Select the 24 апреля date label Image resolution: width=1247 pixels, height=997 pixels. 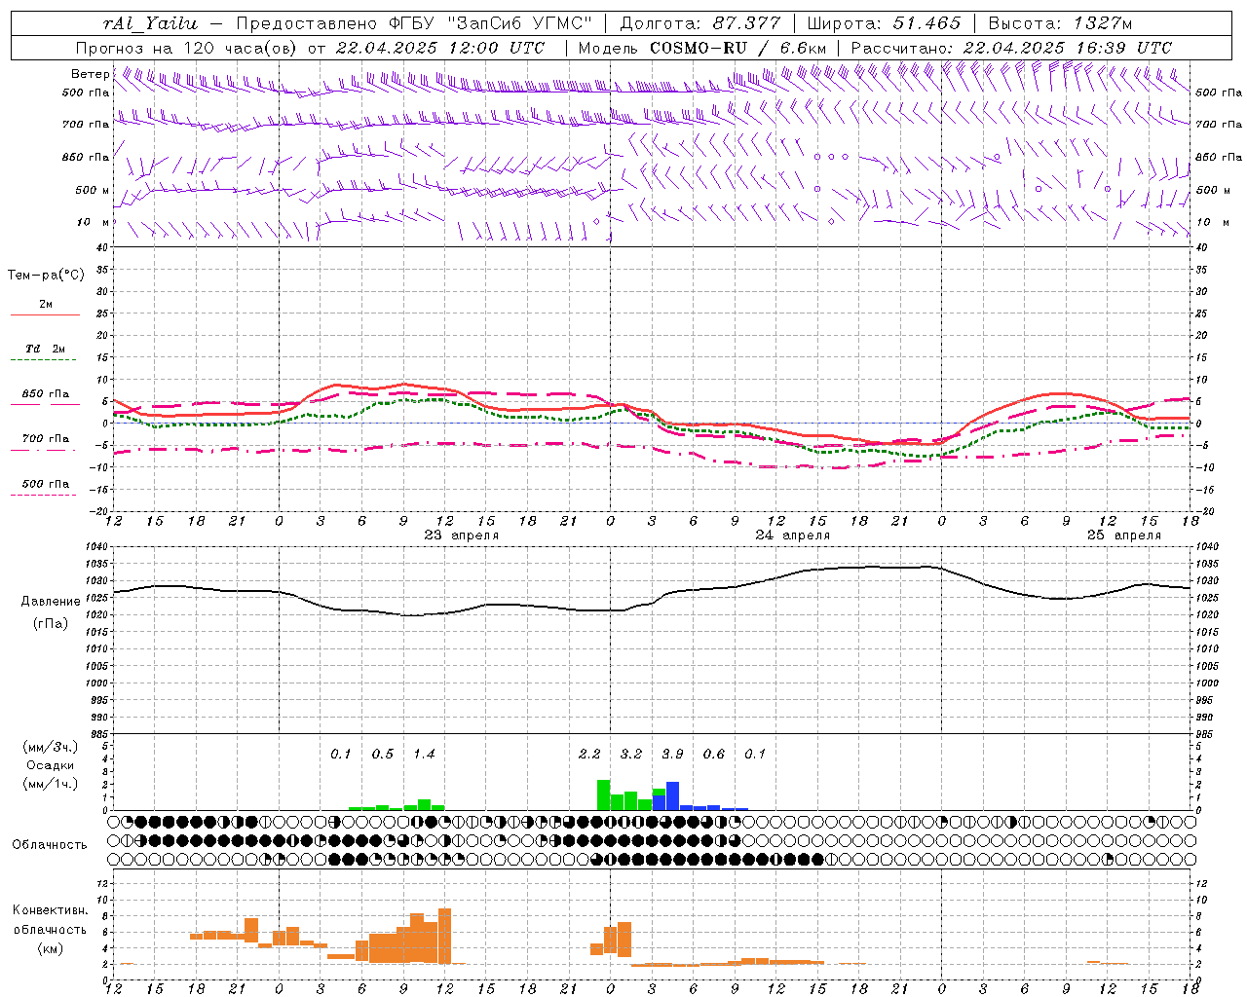(792, 535)
